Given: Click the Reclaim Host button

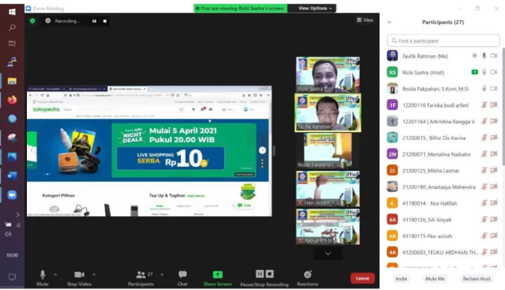Looking at the screenshot, I should click(477, 279).
